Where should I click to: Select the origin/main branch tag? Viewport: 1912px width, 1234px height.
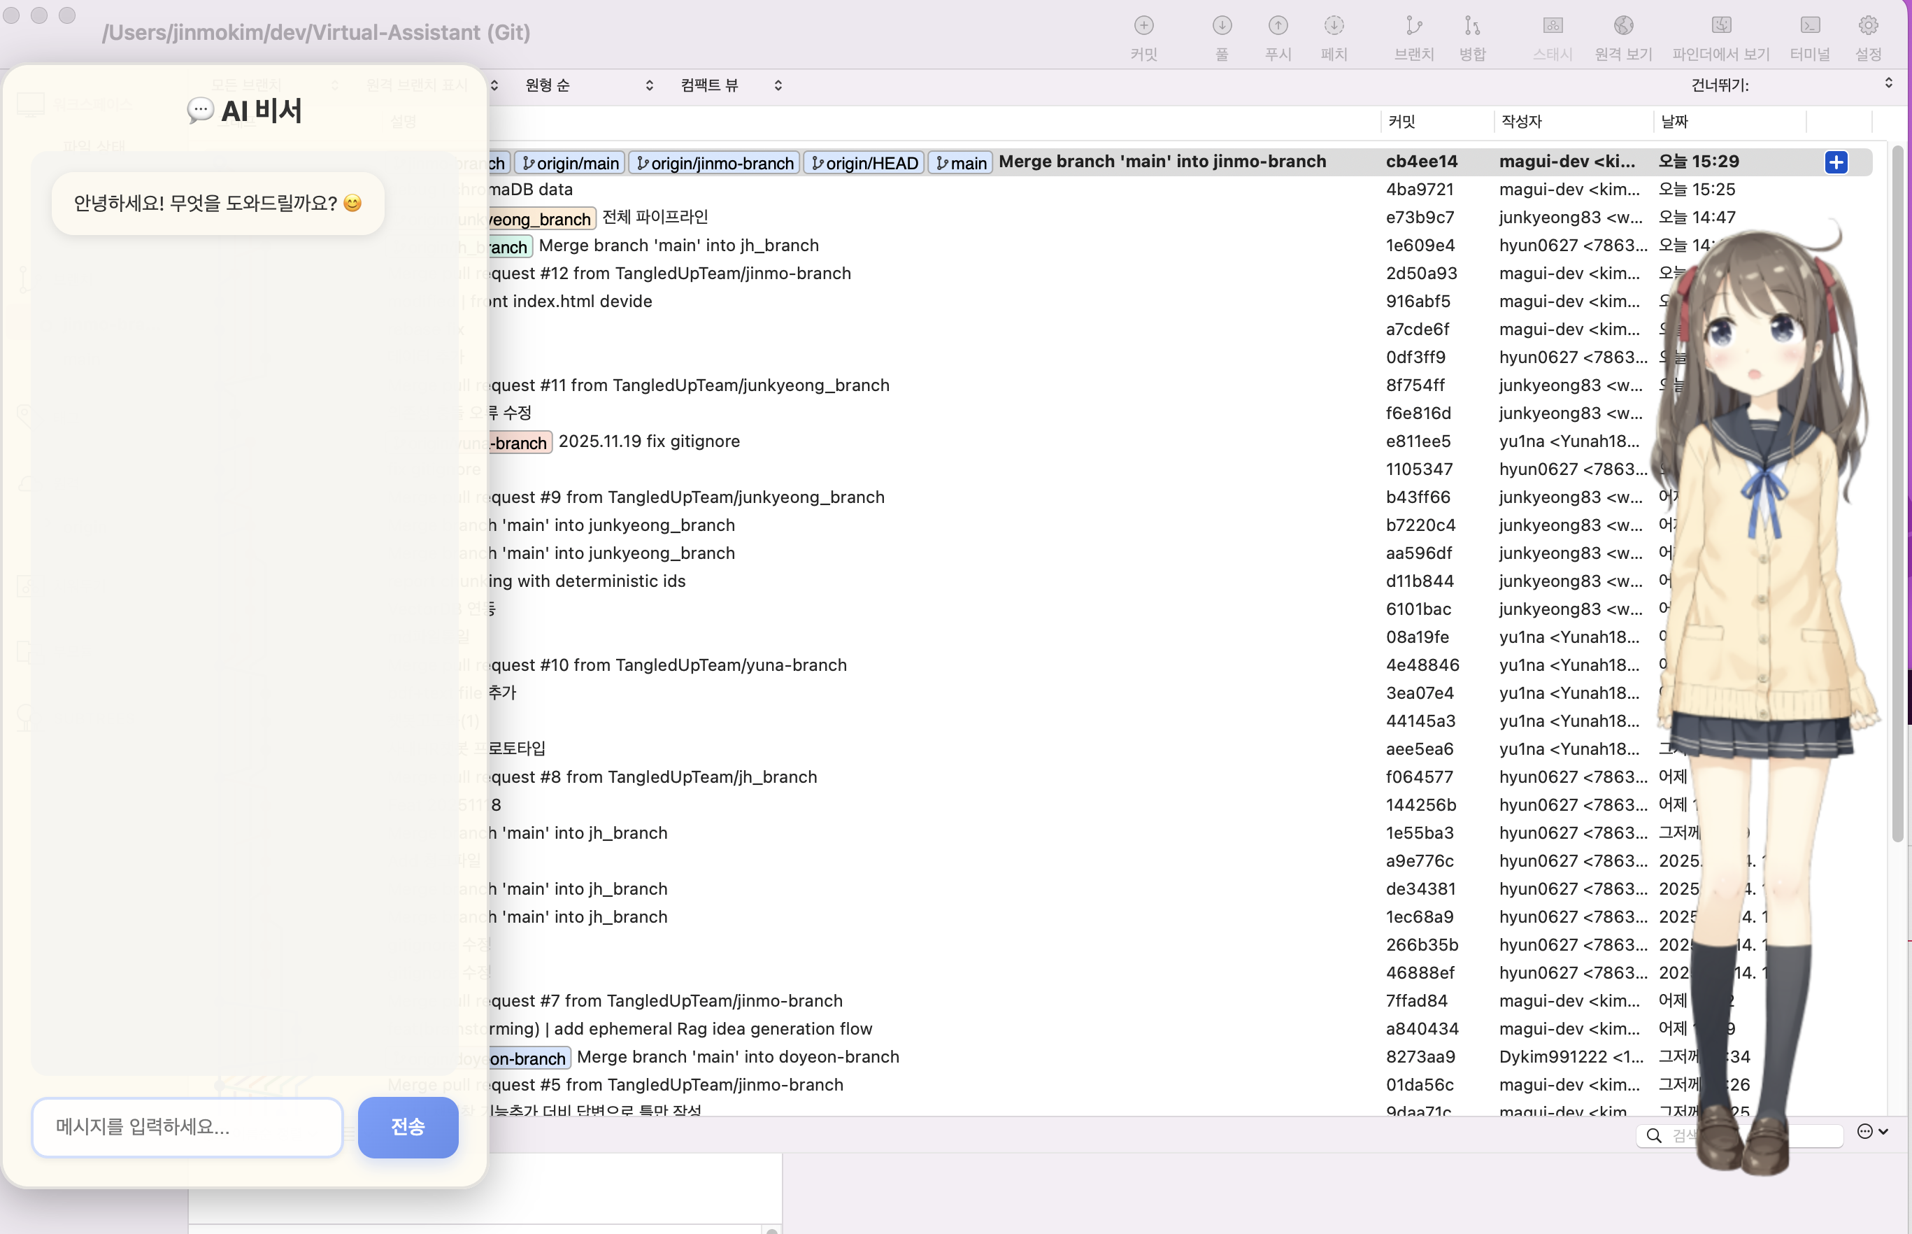tap(571, 164)
